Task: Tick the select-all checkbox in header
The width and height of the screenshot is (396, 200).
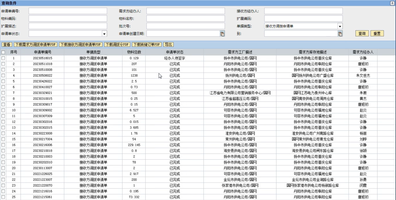Action: 3,52
